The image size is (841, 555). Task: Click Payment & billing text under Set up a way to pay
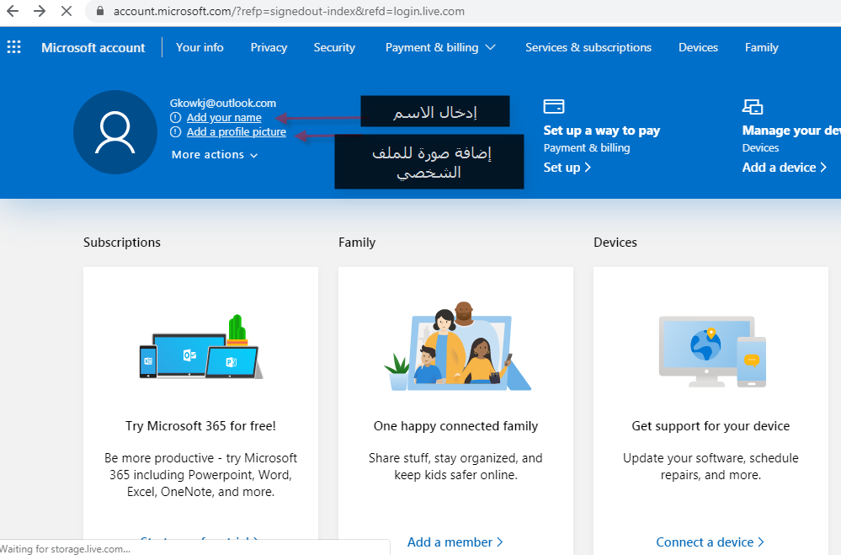[x=587, y=148]
